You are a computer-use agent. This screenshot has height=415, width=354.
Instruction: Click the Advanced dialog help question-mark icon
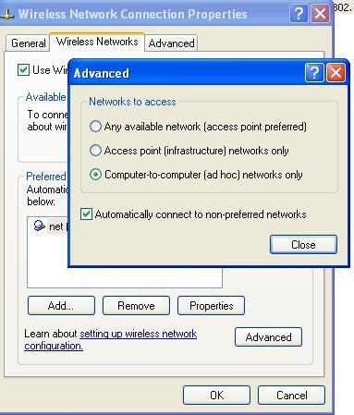tap(314, 73)
